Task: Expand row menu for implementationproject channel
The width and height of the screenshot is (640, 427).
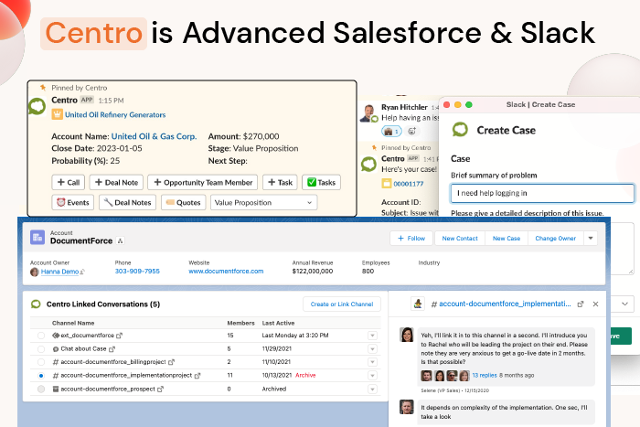Action: [x=372, y=376]
